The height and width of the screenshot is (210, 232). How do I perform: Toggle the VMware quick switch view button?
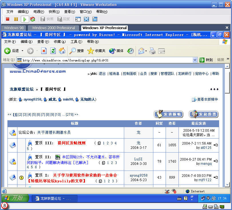(x=95, y=19)
